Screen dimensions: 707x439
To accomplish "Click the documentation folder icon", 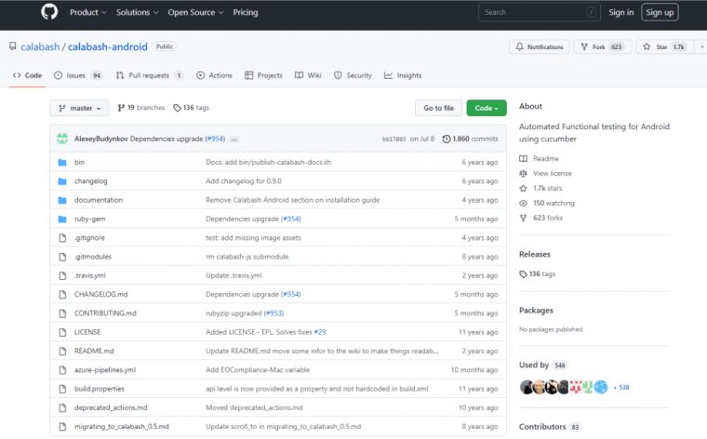I will 62,200.
